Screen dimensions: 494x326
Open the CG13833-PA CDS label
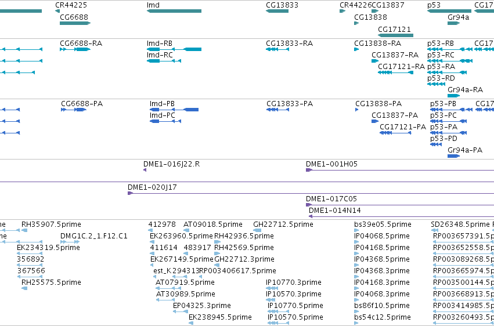[290, 104]
